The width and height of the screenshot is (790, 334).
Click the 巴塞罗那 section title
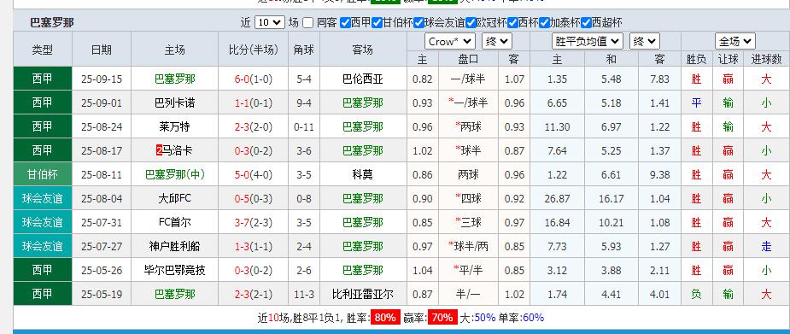(x=52, y=23)
